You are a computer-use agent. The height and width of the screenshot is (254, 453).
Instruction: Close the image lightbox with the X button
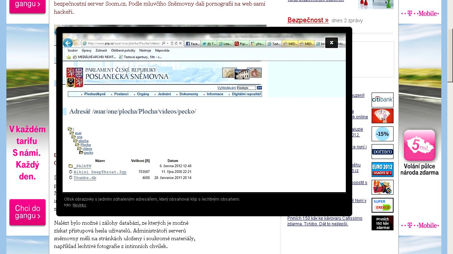click(332, 43)
